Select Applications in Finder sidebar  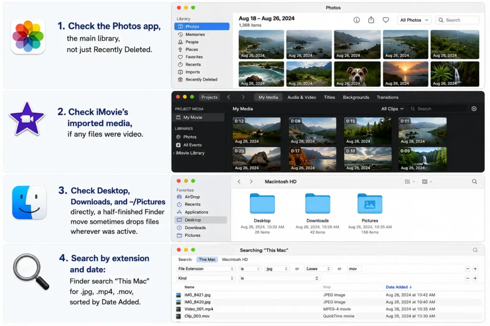(x=196, y=212)
